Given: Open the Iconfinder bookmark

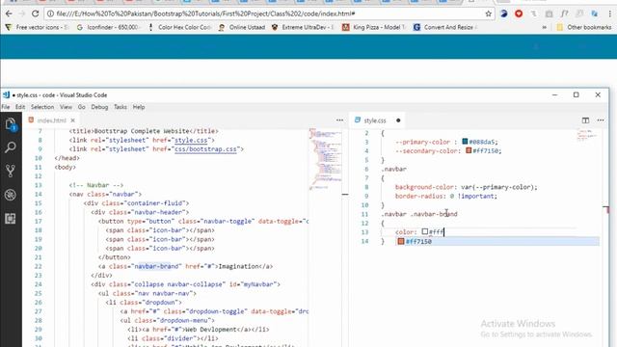Looking at the screenshot, I should coord(109,27).
